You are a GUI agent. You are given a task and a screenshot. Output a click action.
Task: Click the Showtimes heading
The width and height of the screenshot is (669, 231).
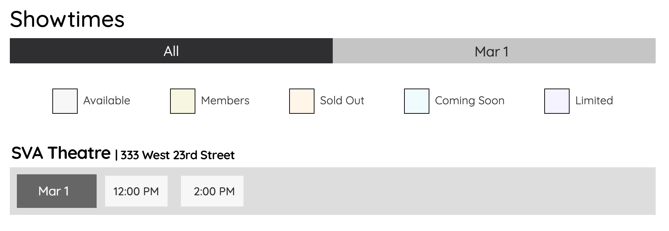67,19
